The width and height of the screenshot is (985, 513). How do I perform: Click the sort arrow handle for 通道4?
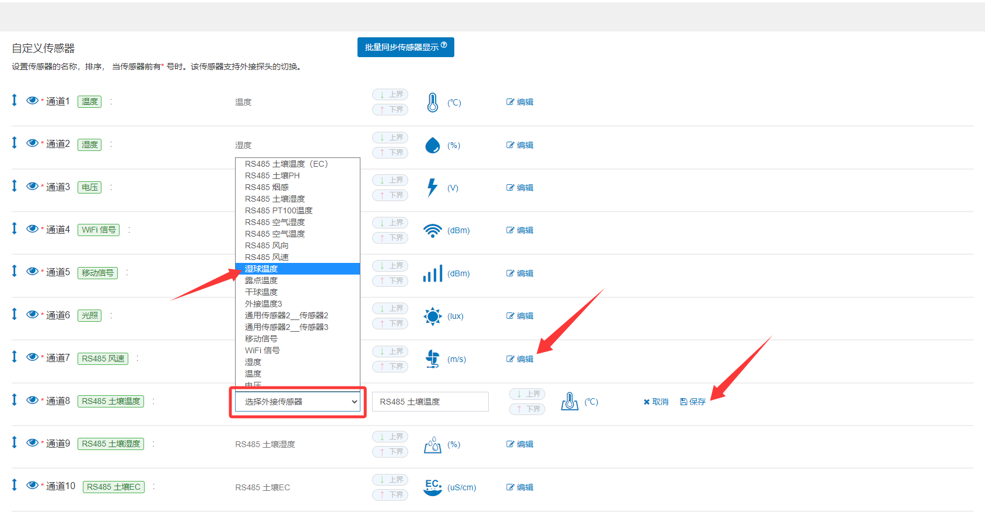[x=15, y=229]
